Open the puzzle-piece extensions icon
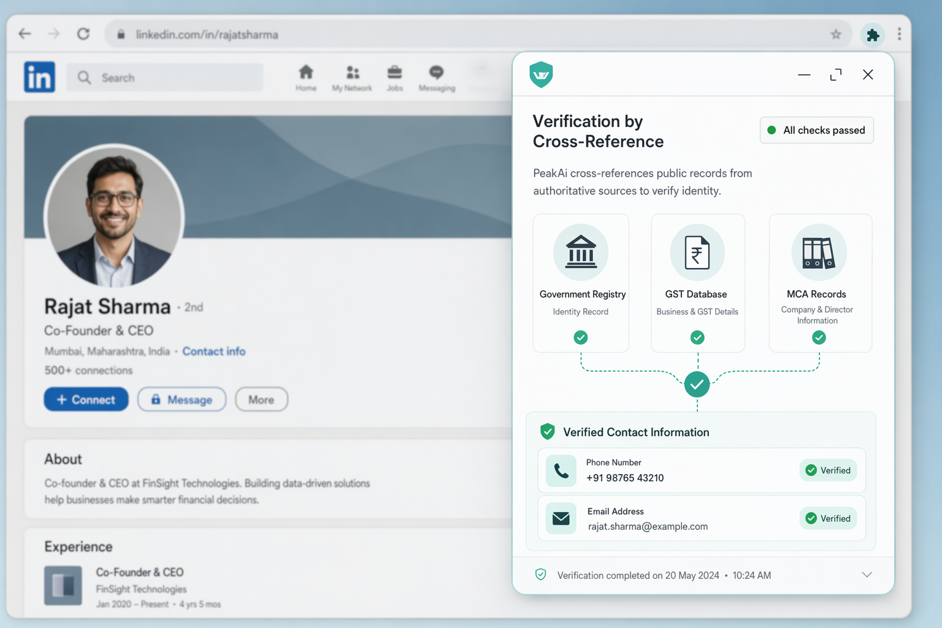Viewport: 942px width, 628px height. coord(873,35)
